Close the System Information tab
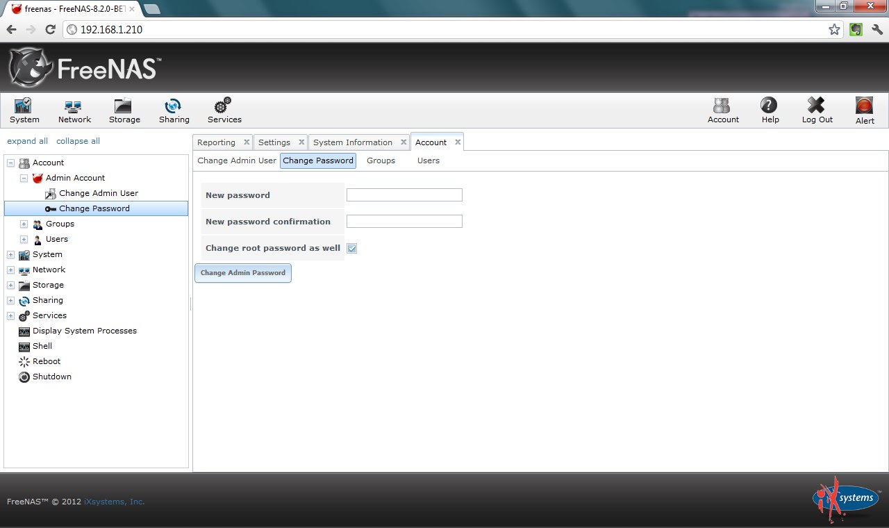 pos(404,142)
